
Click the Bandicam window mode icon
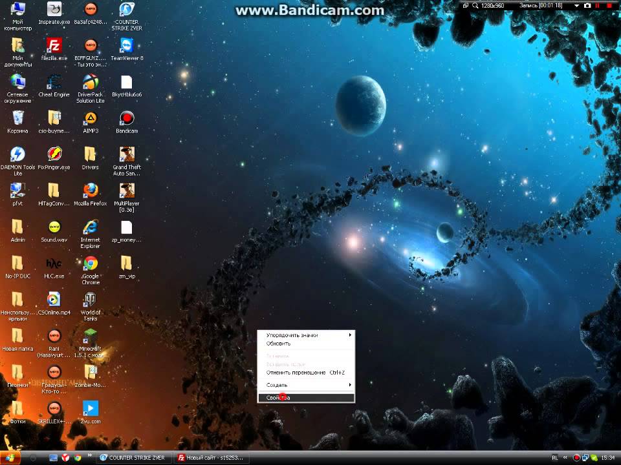point(466,6)
